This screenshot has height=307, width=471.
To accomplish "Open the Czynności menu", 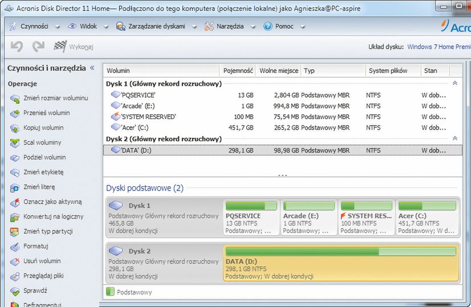I will [34, 26].
